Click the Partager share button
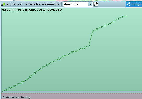Image resolution: width=142 pixels, height=99 pixels. click(134, 4)
